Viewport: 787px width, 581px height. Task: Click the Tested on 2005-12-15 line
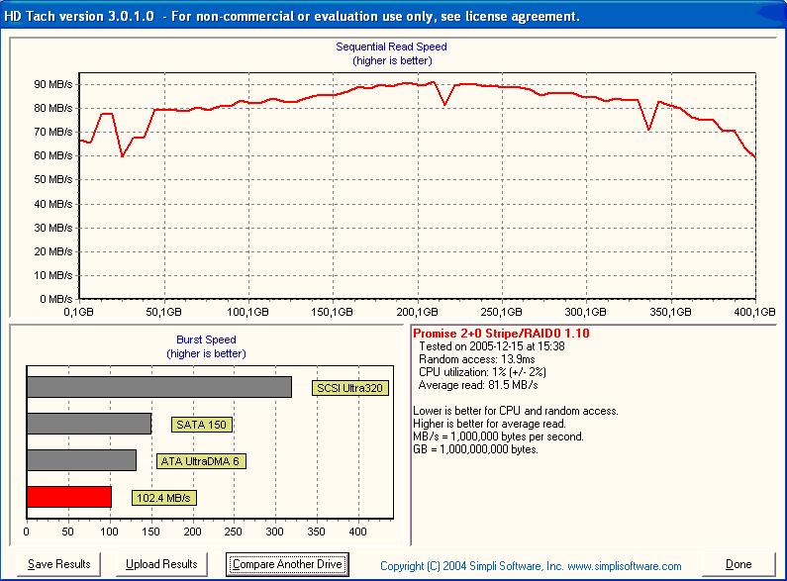tap(491, 346)
